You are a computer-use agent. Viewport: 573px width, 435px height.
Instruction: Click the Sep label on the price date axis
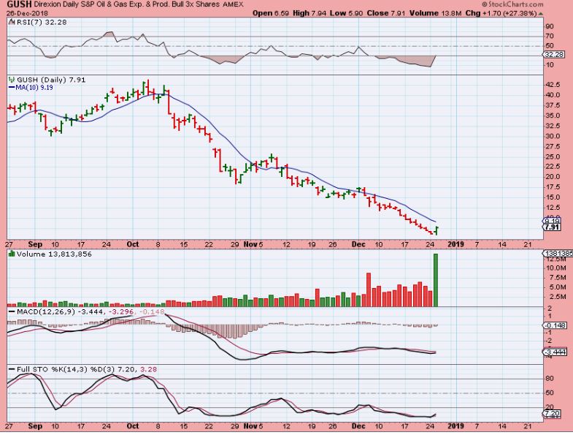coord(36,244)
